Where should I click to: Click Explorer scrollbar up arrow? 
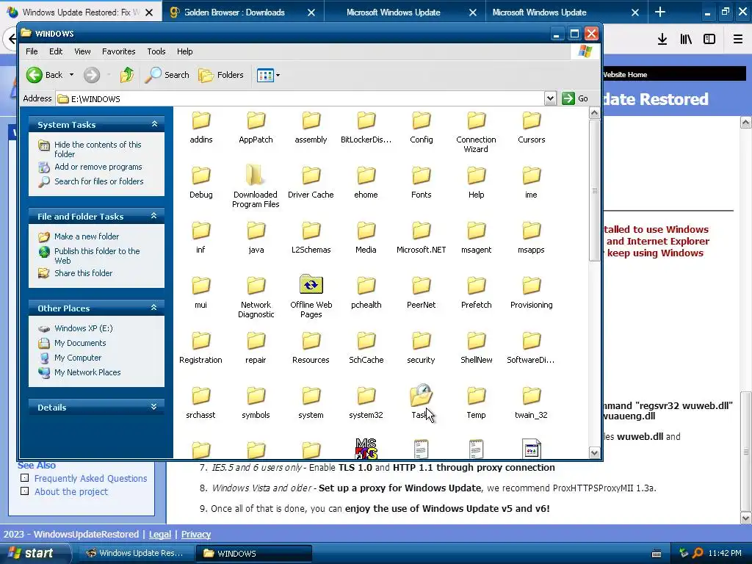tap(594, 113)
